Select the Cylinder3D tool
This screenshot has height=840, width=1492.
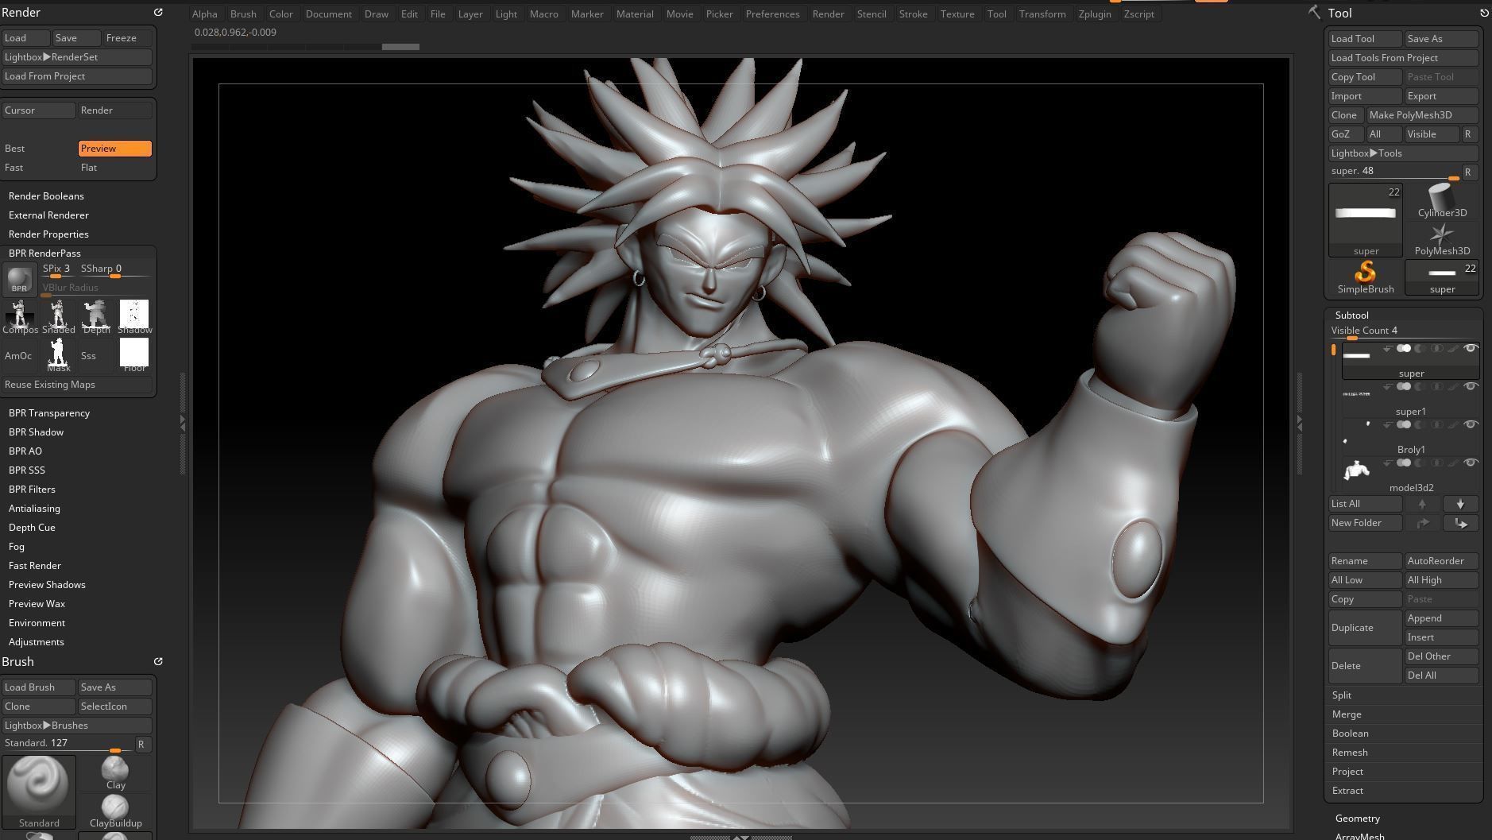[x=1441, y=201]
